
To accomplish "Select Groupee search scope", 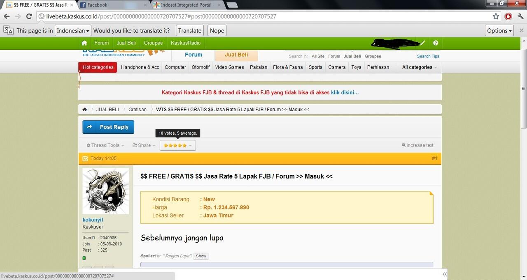I will coord(373,56).
